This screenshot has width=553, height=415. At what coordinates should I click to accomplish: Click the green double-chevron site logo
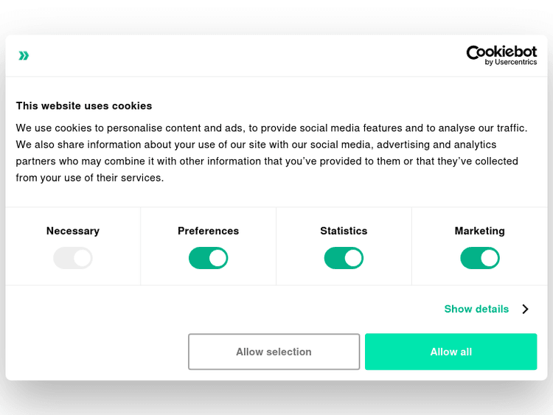(x=24, y=55)
